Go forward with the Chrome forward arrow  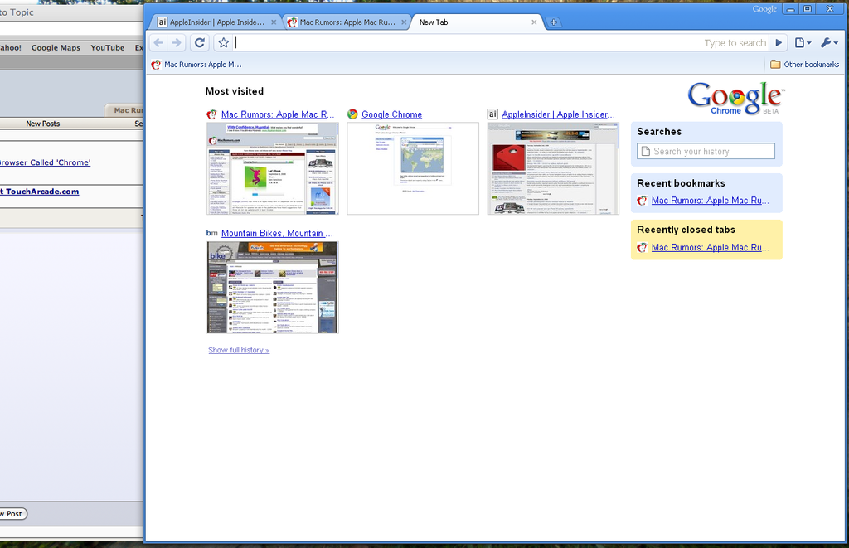tap(177, 43)
